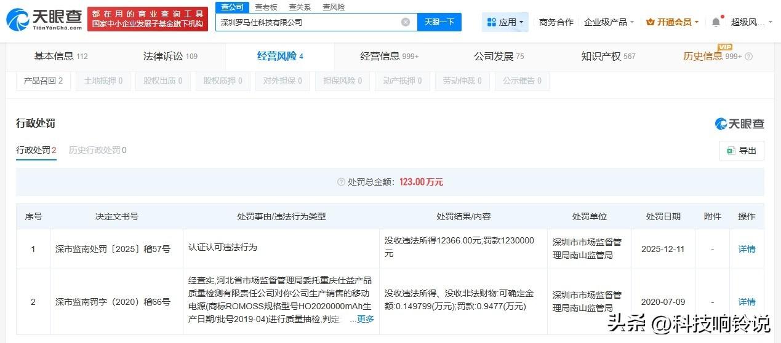Select the 产品召回 2 filter

[43, 81]
